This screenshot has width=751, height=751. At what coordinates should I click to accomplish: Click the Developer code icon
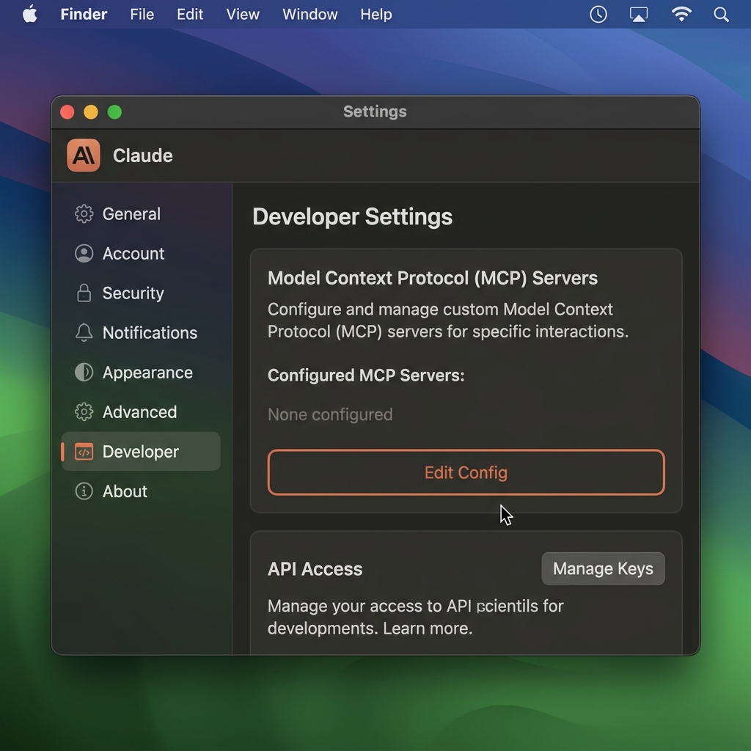[x=84, y=452]
